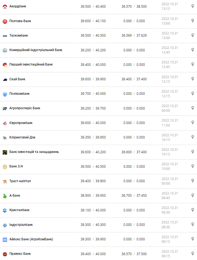Select the Європромбанк bank name
This screenshot has width=197, height=260.
pos(21,123)
